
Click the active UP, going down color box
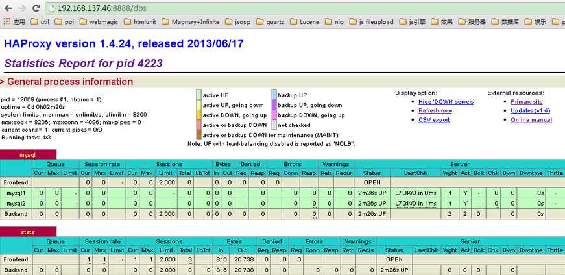198,105
